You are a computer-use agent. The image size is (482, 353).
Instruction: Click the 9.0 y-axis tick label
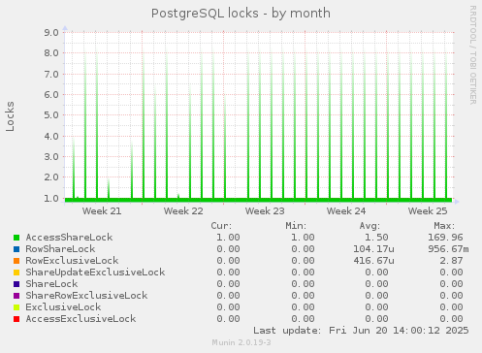(51, 33)
